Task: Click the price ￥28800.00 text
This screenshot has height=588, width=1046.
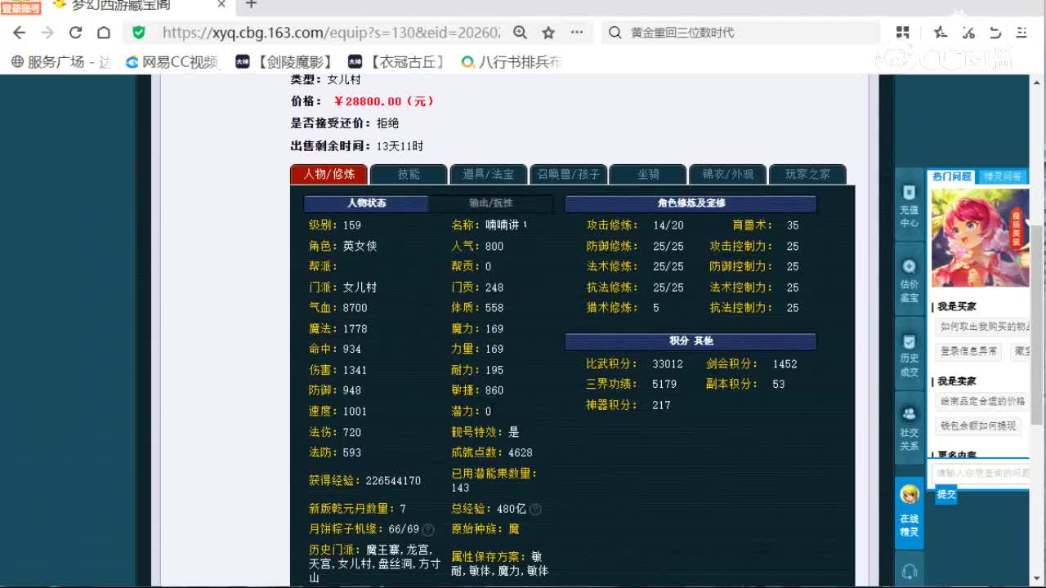Action: [x=383, y=101]
